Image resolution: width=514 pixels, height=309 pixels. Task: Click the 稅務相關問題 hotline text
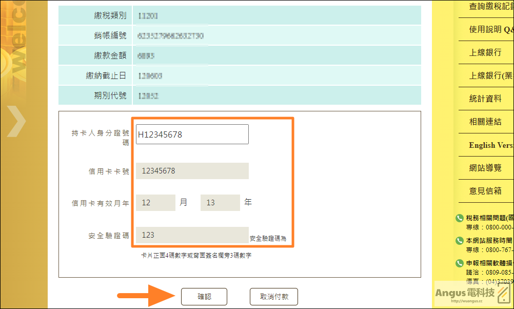(490, 218)
